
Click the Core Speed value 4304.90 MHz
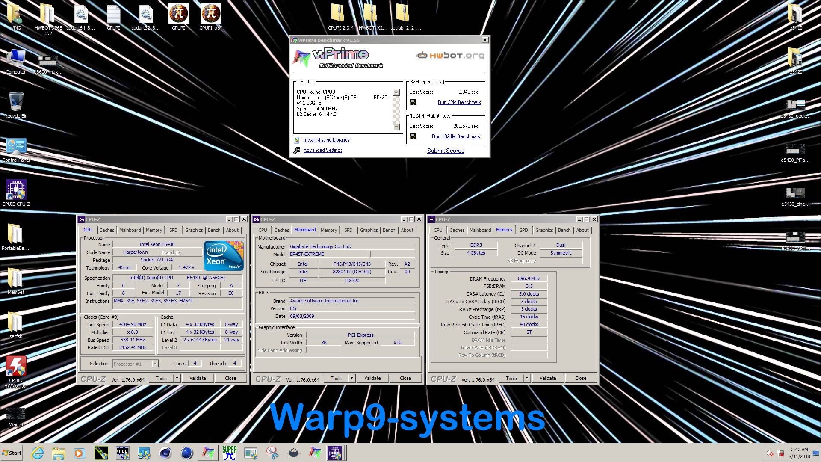click(x=133, y=325)
